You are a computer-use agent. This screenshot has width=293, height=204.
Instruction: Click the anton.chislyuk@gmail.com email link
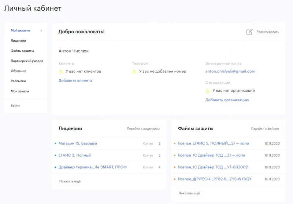pos(230,71)
